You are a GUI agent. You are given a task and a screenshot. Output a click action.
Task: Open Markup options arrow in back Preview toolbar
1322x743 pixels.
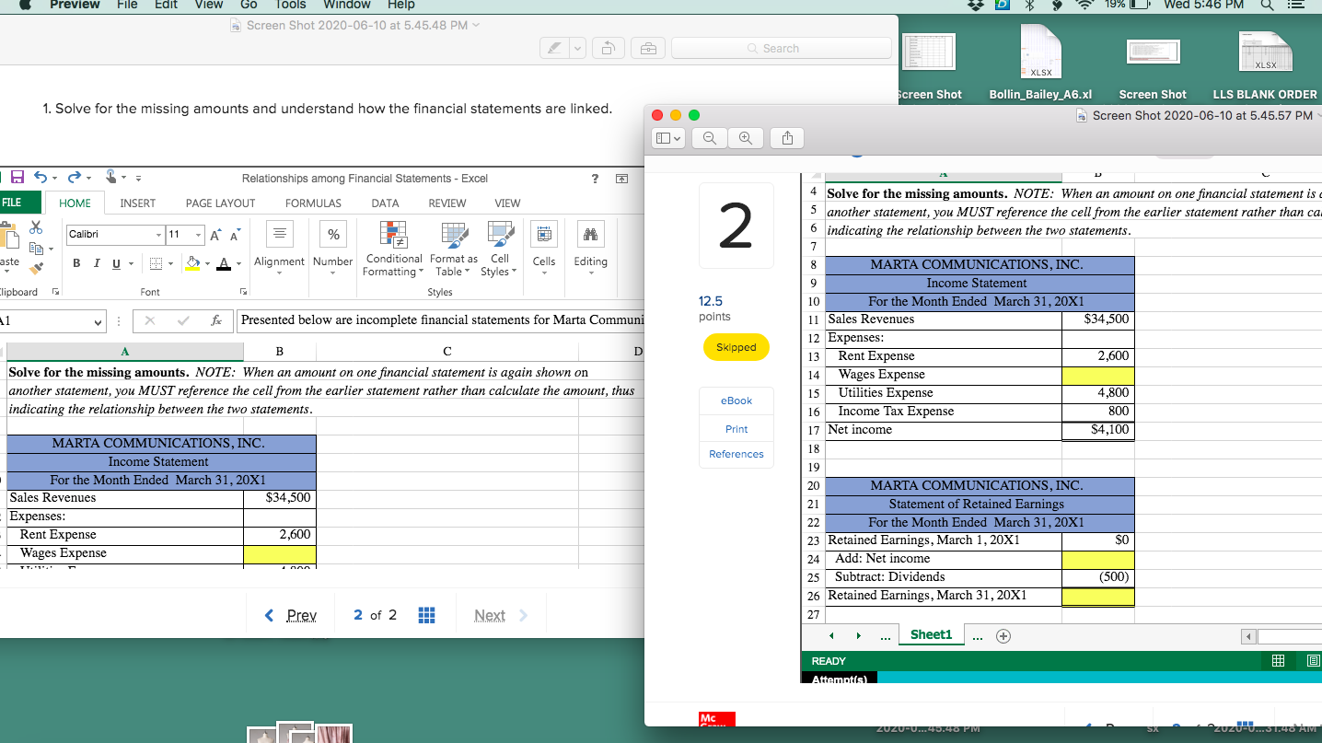(578, 48)
